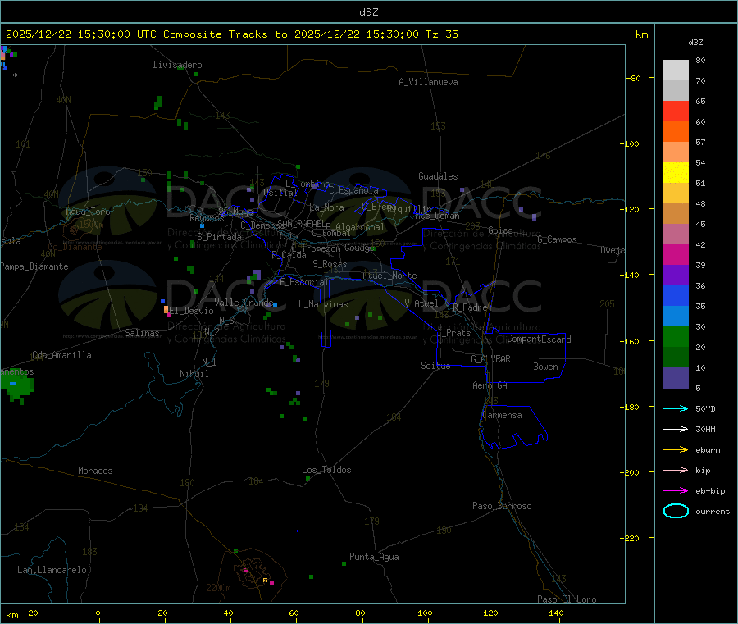Click the Atuel_Norte place label
Viewport: 738px width, 624px height.
click(x=389, y=276)
